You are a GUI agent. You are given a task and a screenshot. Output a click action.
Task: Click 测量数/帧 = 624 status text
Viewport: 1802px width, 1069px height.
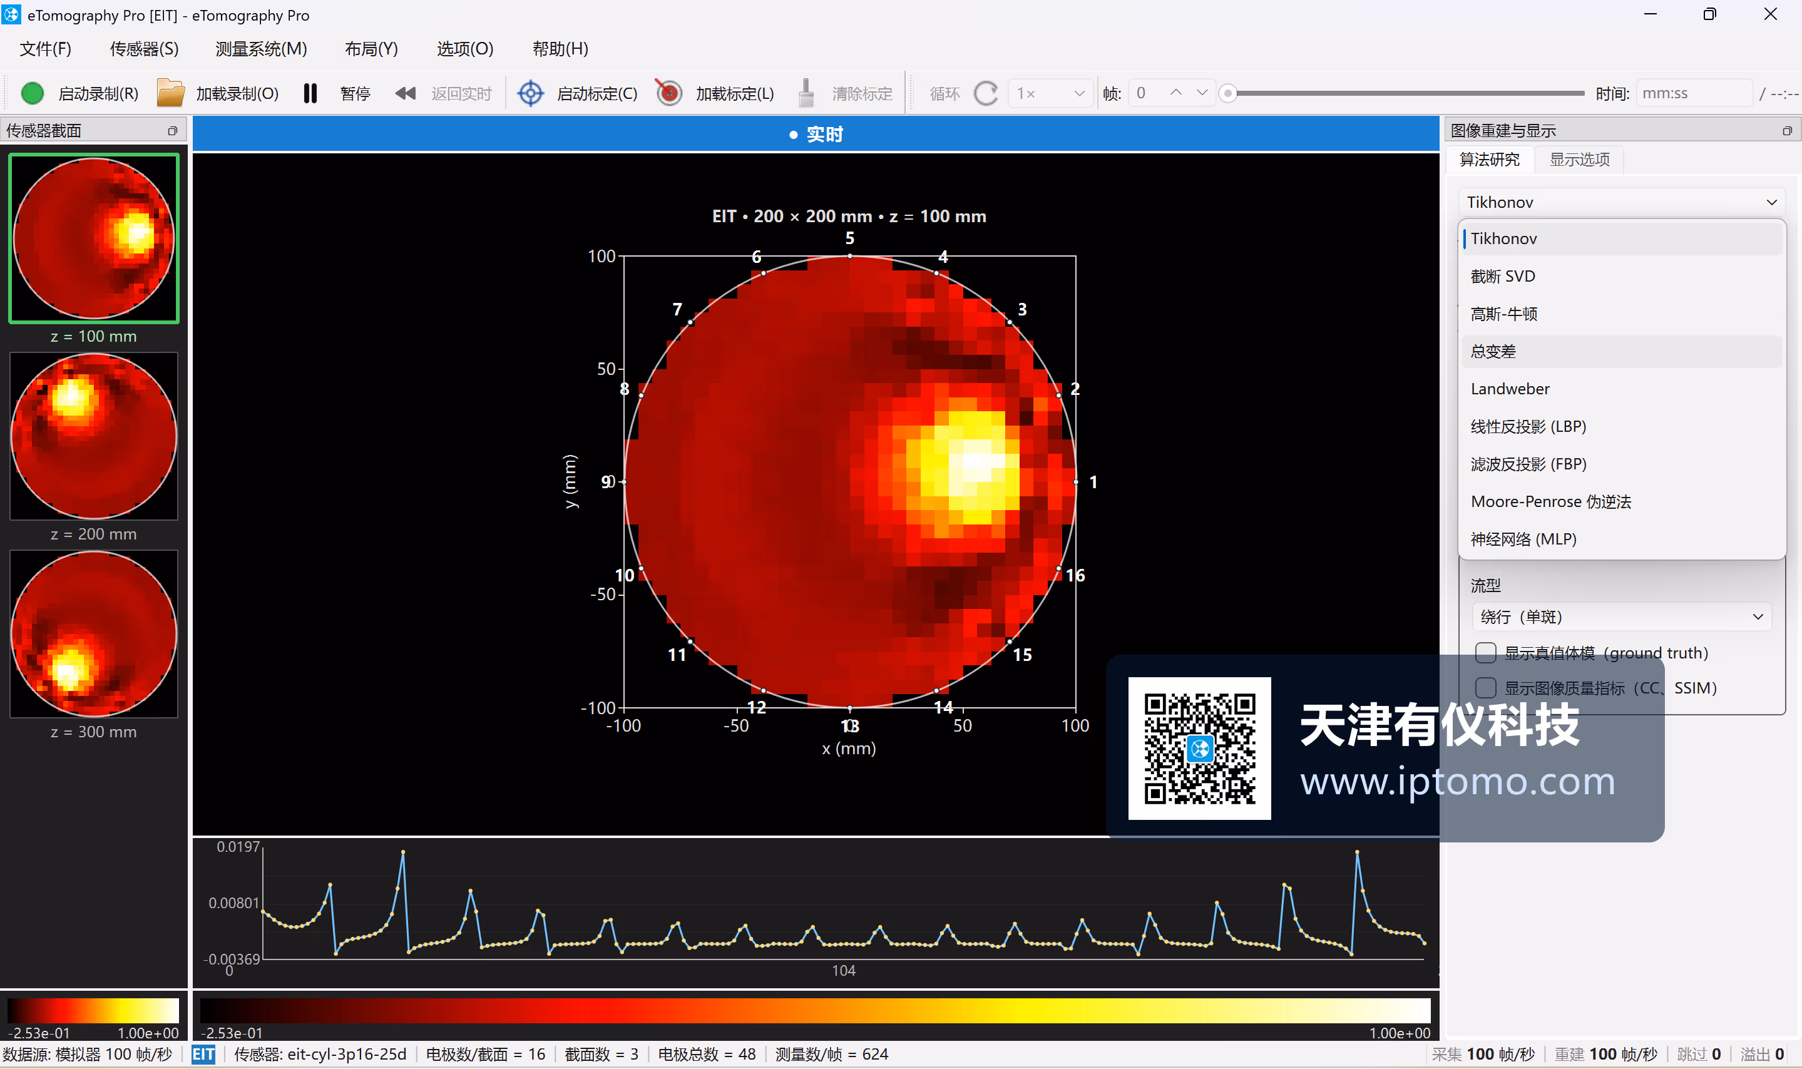[x=832, y=1055]
